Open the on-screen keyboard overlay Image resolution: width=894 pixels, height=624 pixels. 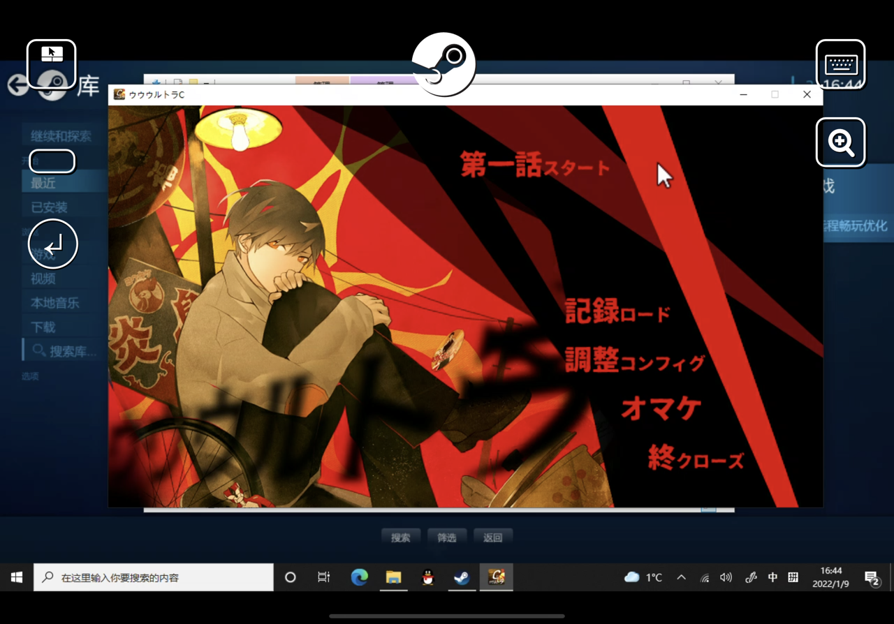(x=841, y=64)
